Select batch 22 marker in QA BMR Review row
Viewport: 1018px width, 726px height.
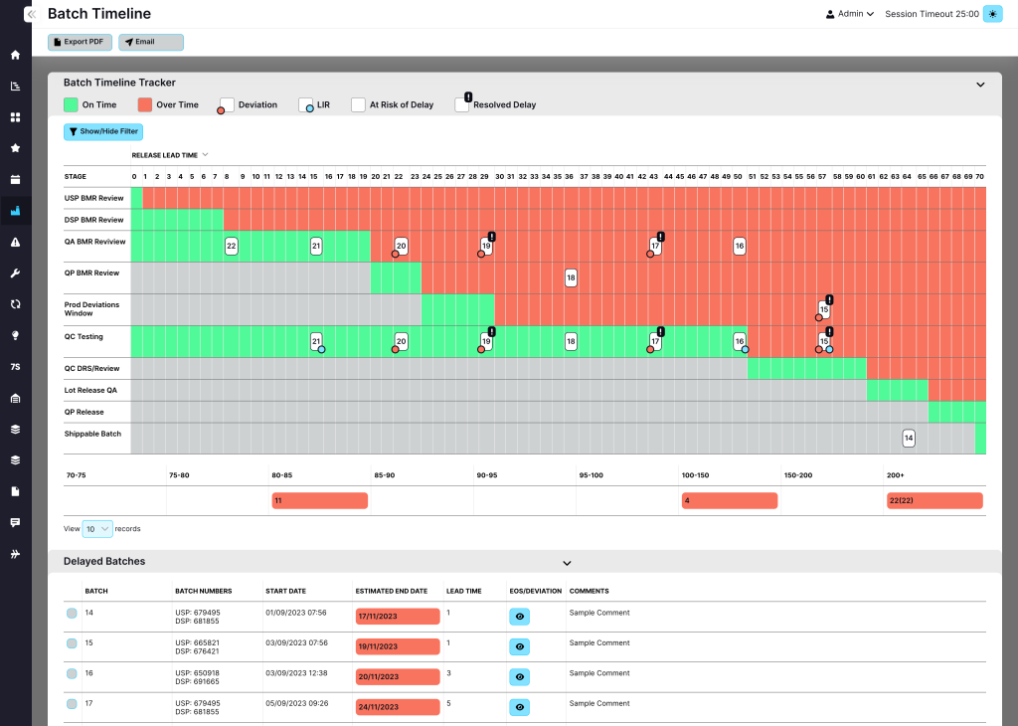(231, 246)
